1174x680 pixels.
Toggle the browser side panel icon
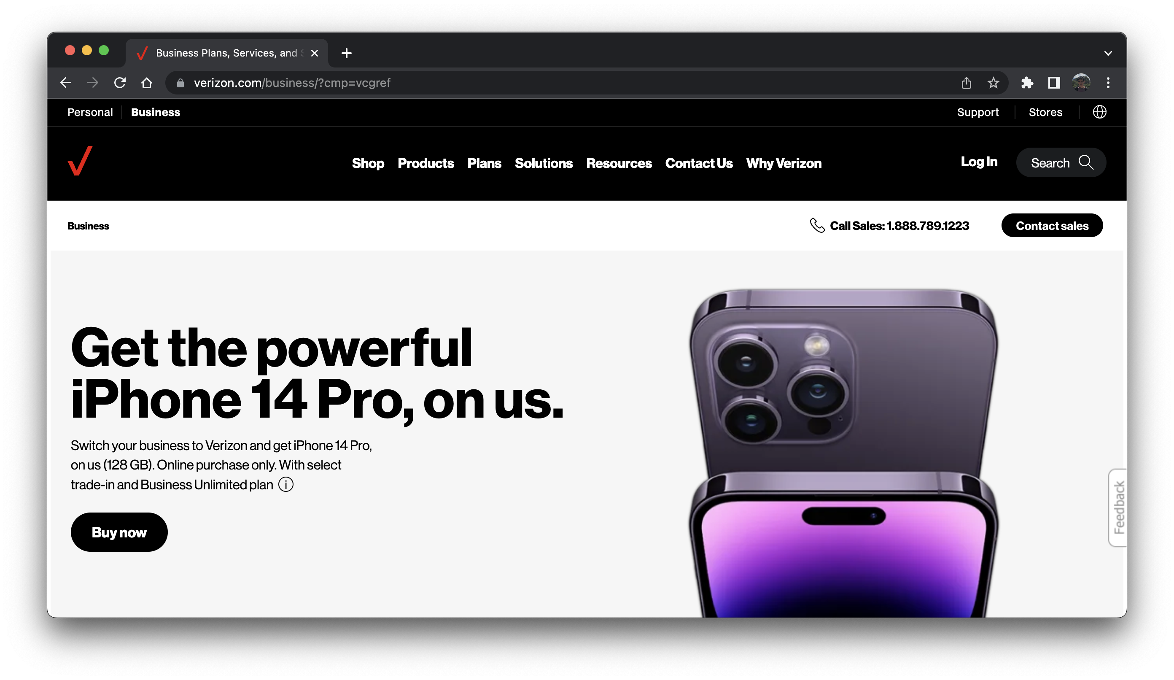(x=1054, y=83)
